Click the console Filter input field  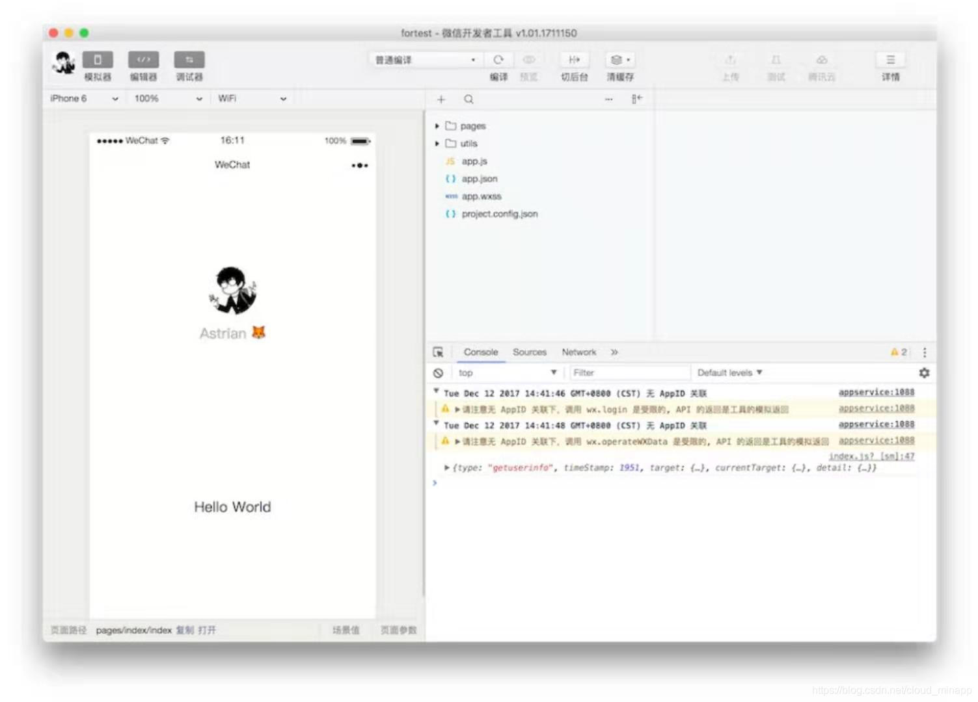pos(630,373)
